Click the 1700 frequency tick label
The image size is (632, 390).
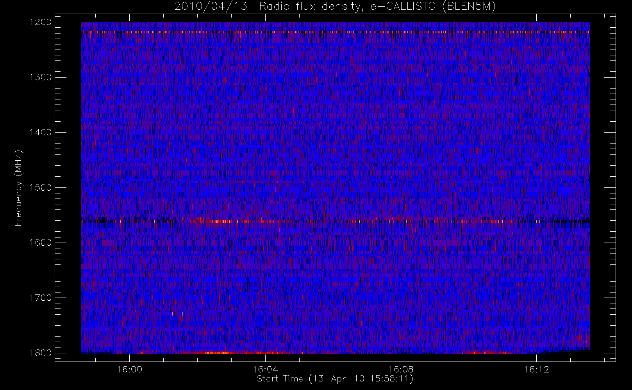pos(41,298)
